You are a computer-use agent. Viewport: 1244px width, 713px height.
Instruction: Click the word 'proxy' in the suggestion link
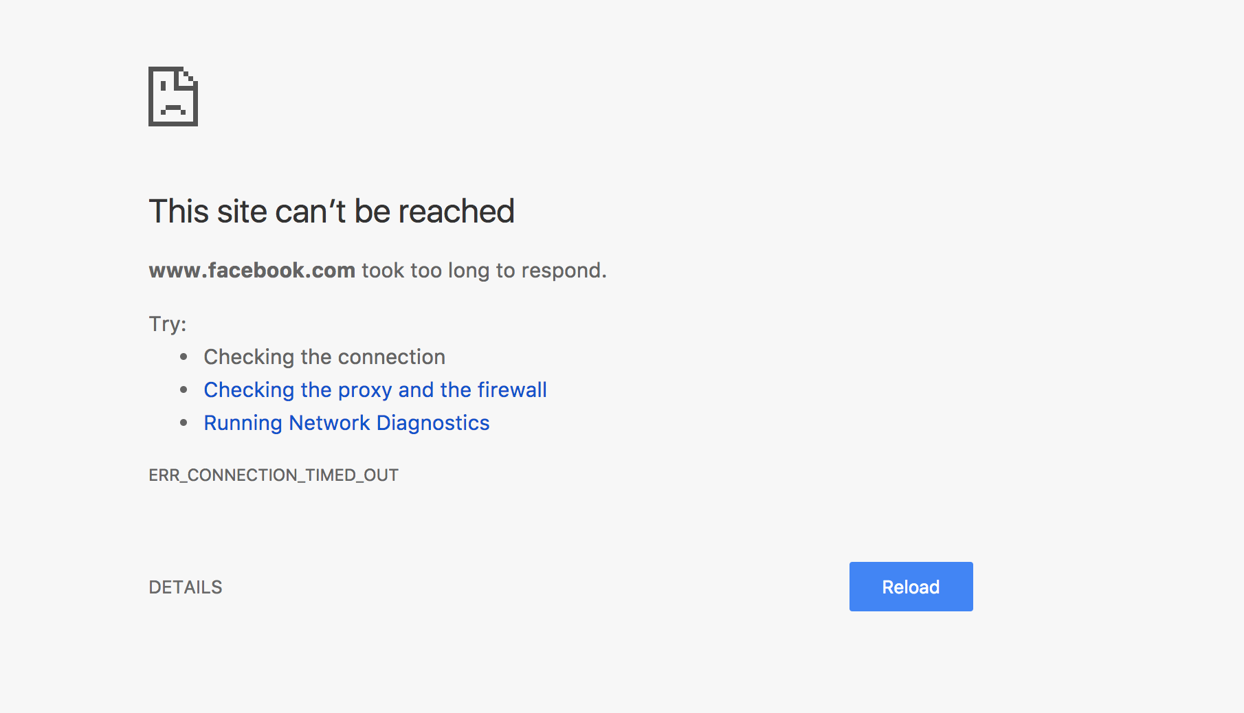pos(365,390)
